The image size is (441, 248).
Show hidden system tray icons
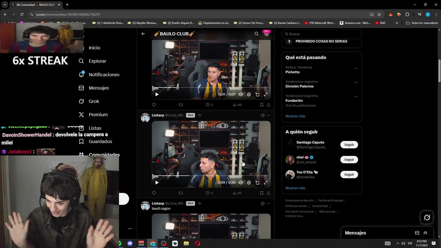[398, 244]
